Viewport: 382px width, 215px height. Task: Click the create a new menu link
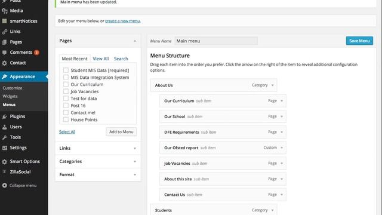click(x=122, y=21)
